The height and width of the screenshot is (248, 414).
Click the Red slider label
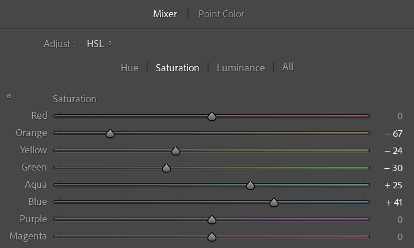[39, 116]
